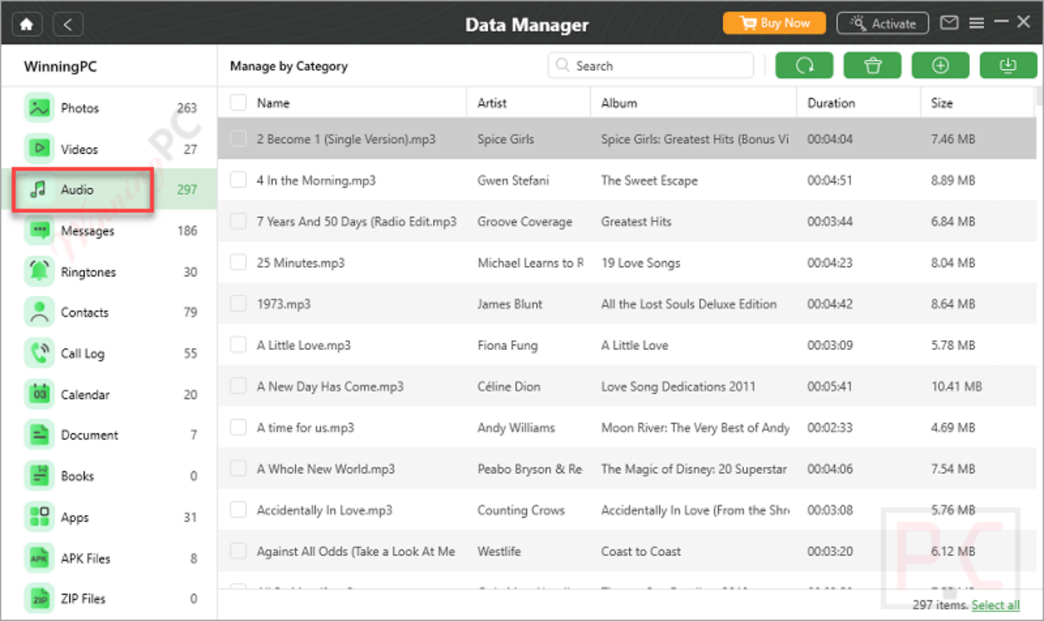Open the mail feedback icon
Viewport: 1044px width, 621px height.
pos(949,23)
